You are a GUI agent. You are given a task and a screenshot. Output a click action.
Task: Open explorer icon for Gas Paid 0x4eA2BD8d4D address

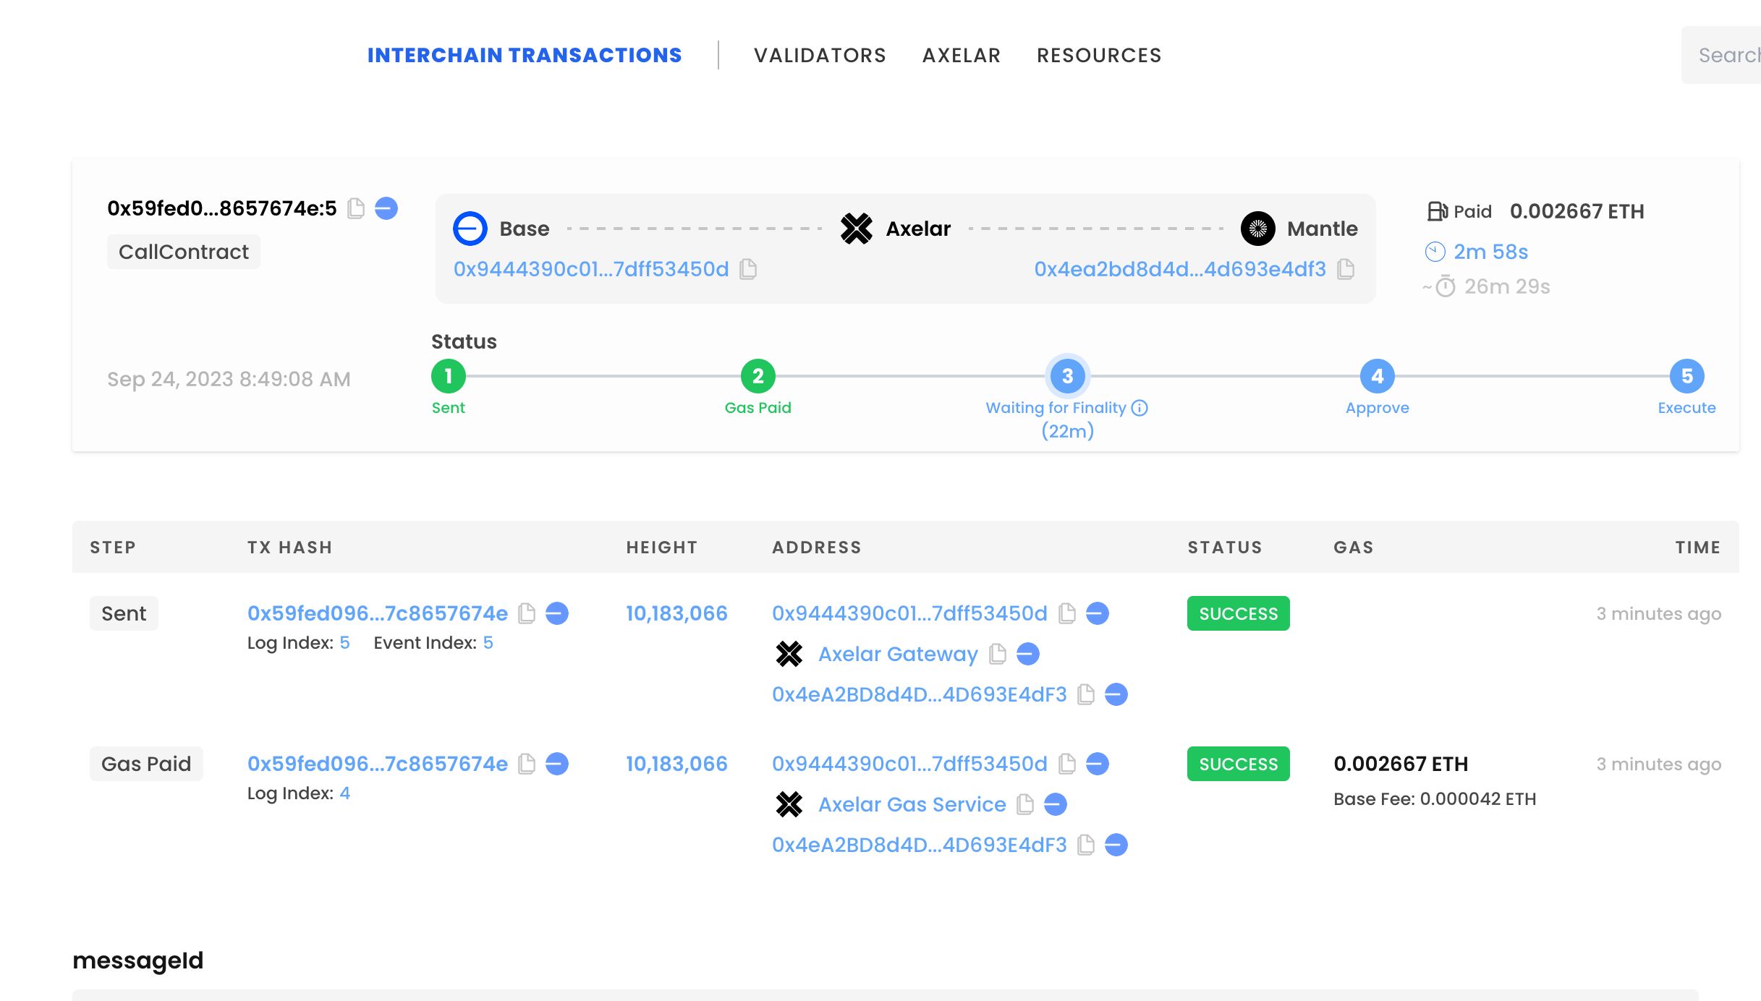[1116, 845]
